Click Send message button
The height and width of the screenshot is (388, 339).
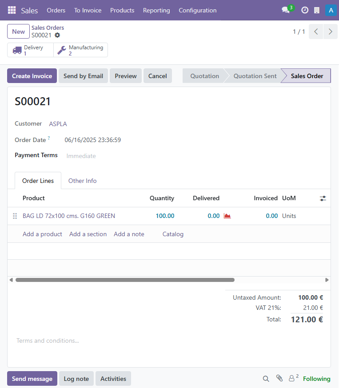pos(32,379)
